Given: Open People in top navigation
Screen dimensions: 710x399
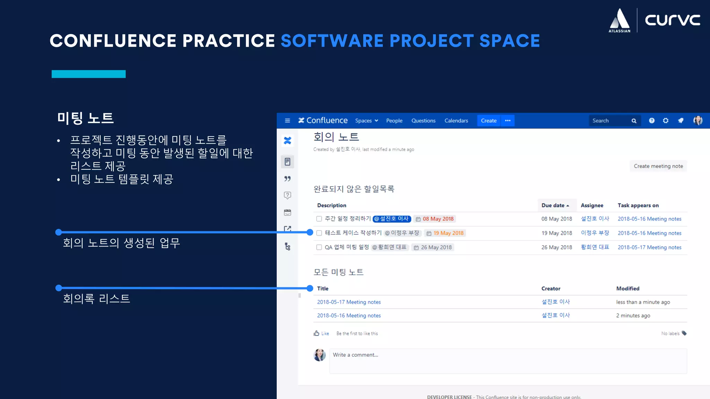Looking at the screenshot, I should [394, 121].
